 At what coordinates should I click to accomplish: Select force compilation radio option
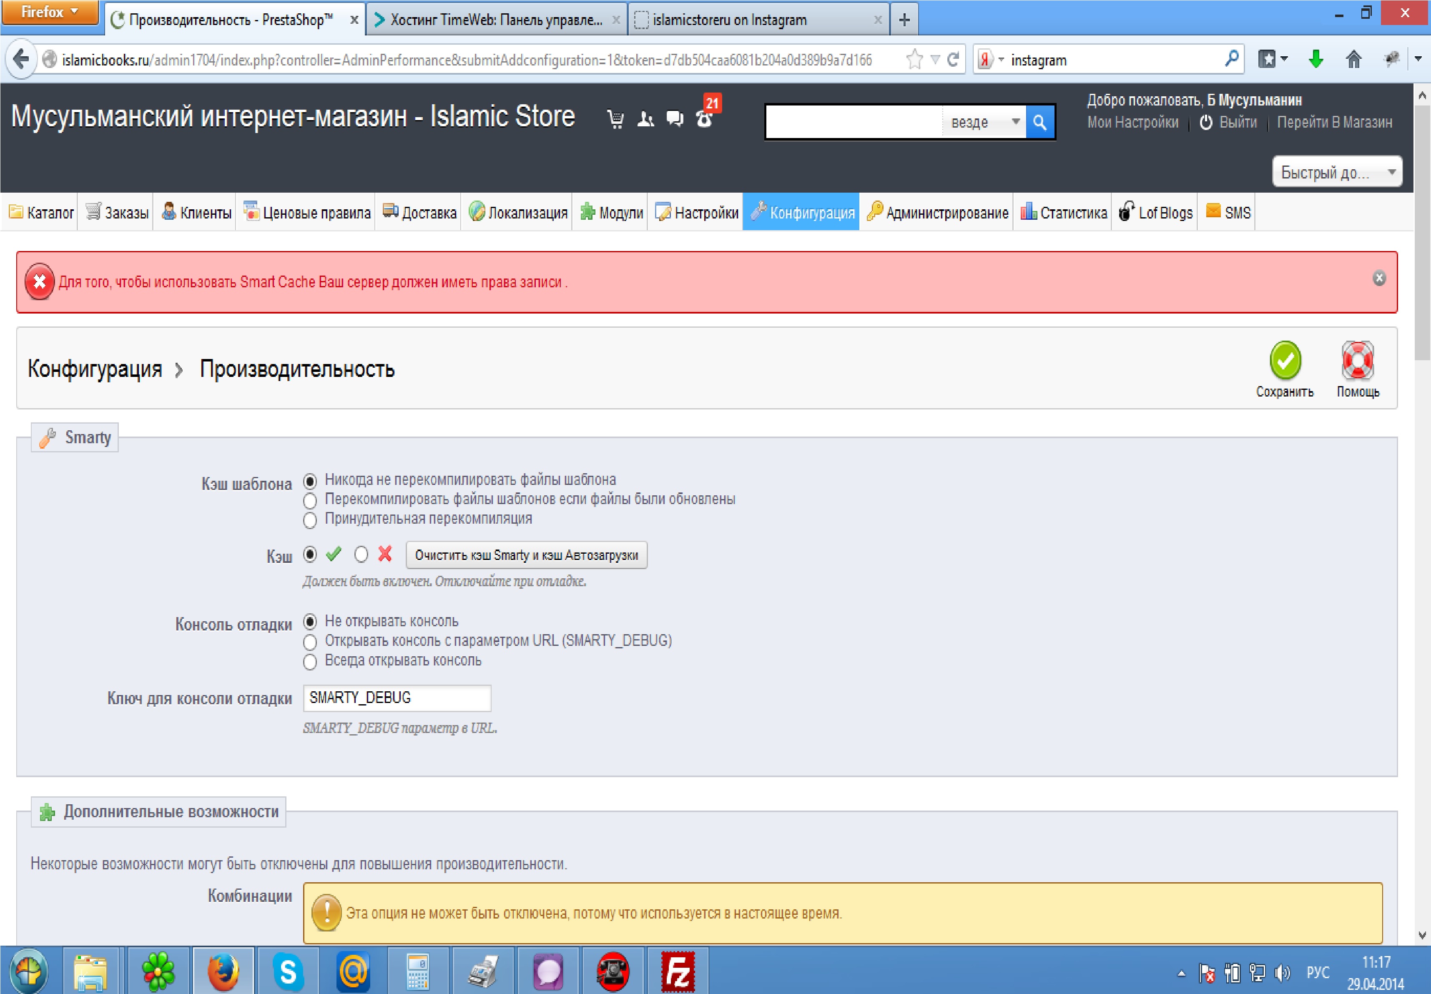tap(309, 520)
